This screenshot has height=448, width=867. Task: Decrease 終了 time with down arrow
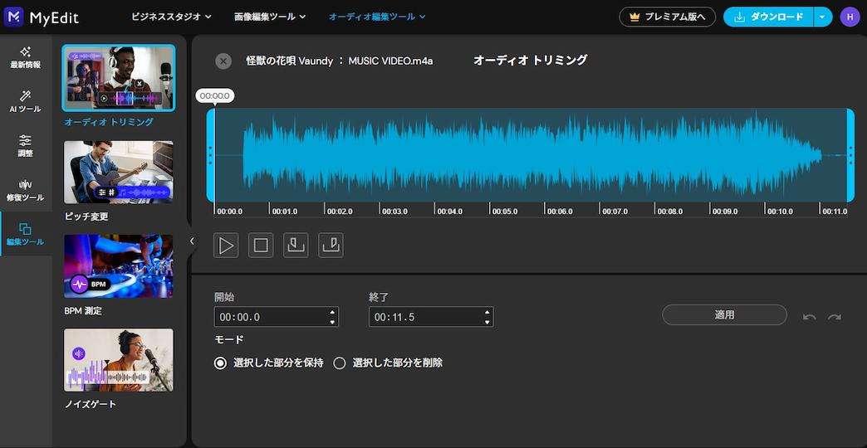(487, 322)
